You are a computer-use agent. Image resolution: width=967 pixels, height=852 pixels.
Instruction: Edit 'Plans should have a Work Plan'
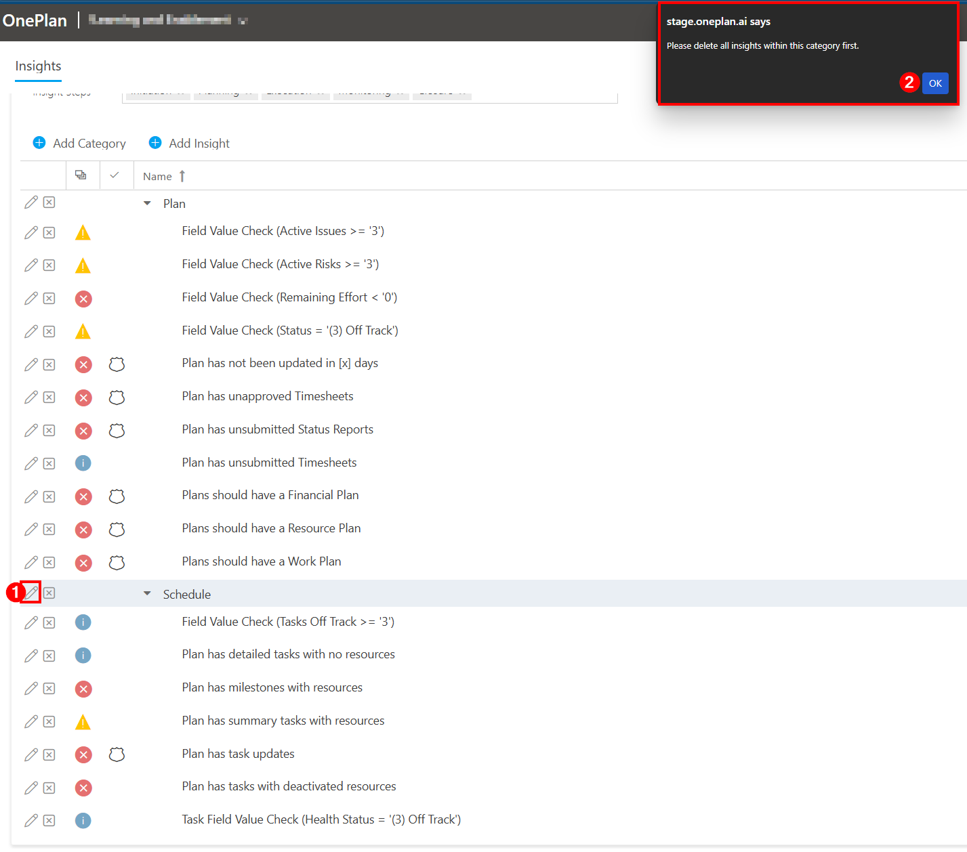[31, 563]
